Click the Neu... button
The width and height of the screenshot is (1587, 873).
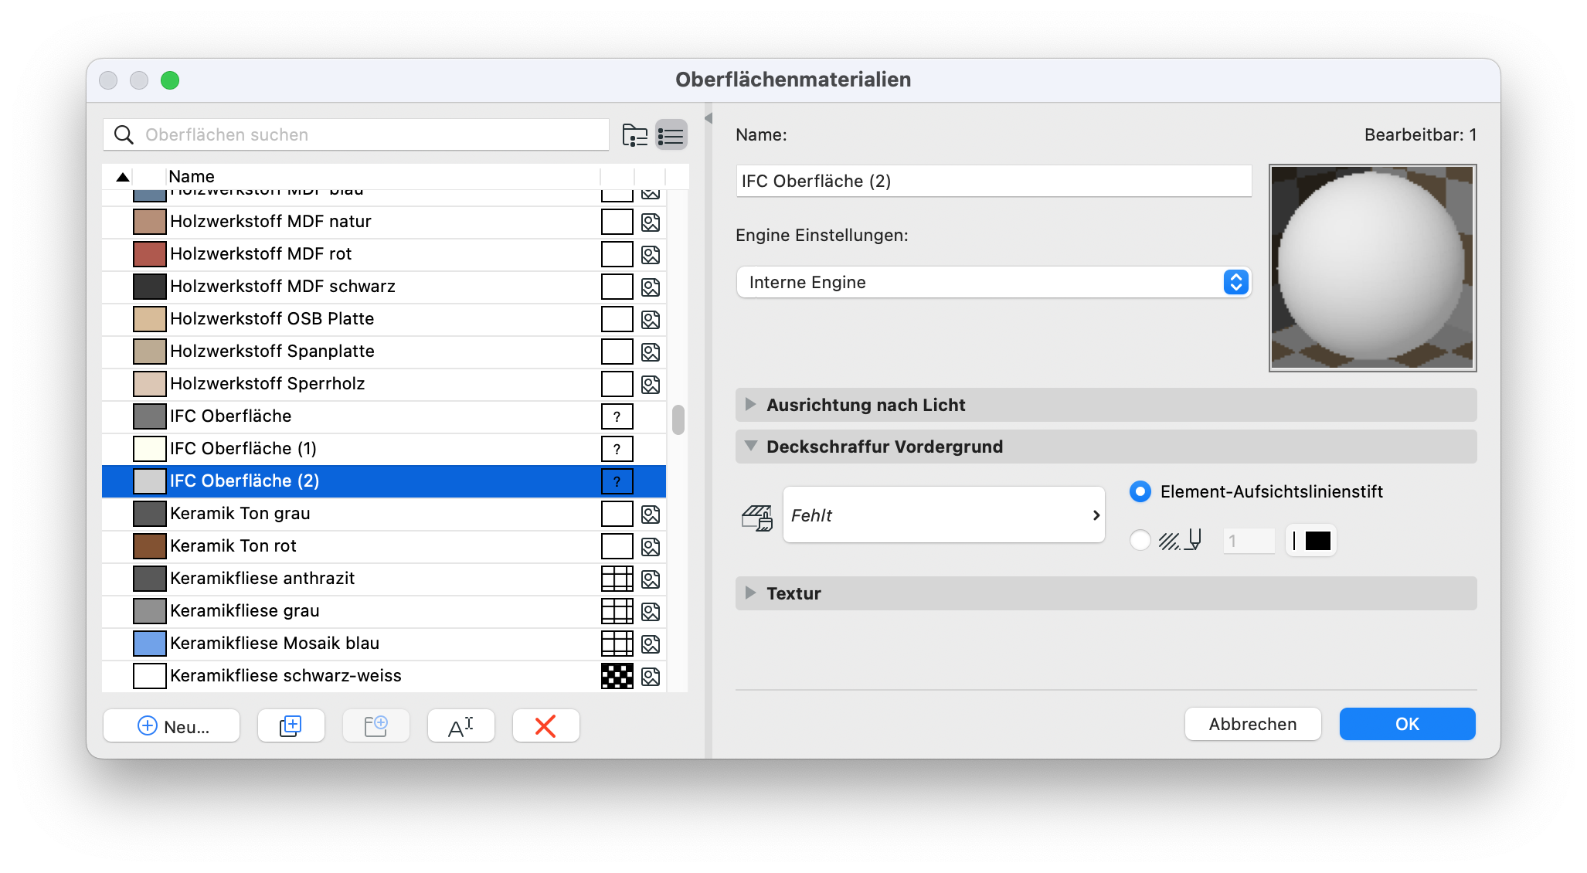click(x=172, y=725)
